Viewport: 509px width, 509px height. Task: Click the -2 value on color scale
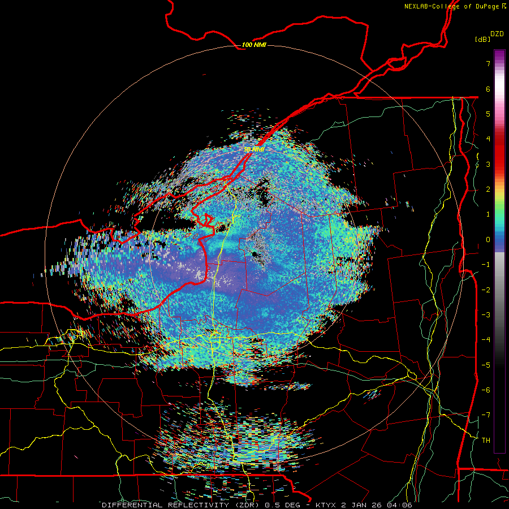[486, 290]
